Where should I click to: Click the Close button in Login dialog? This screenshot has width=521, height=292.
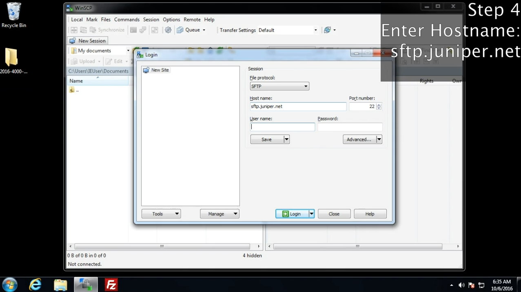coord(334,214)
